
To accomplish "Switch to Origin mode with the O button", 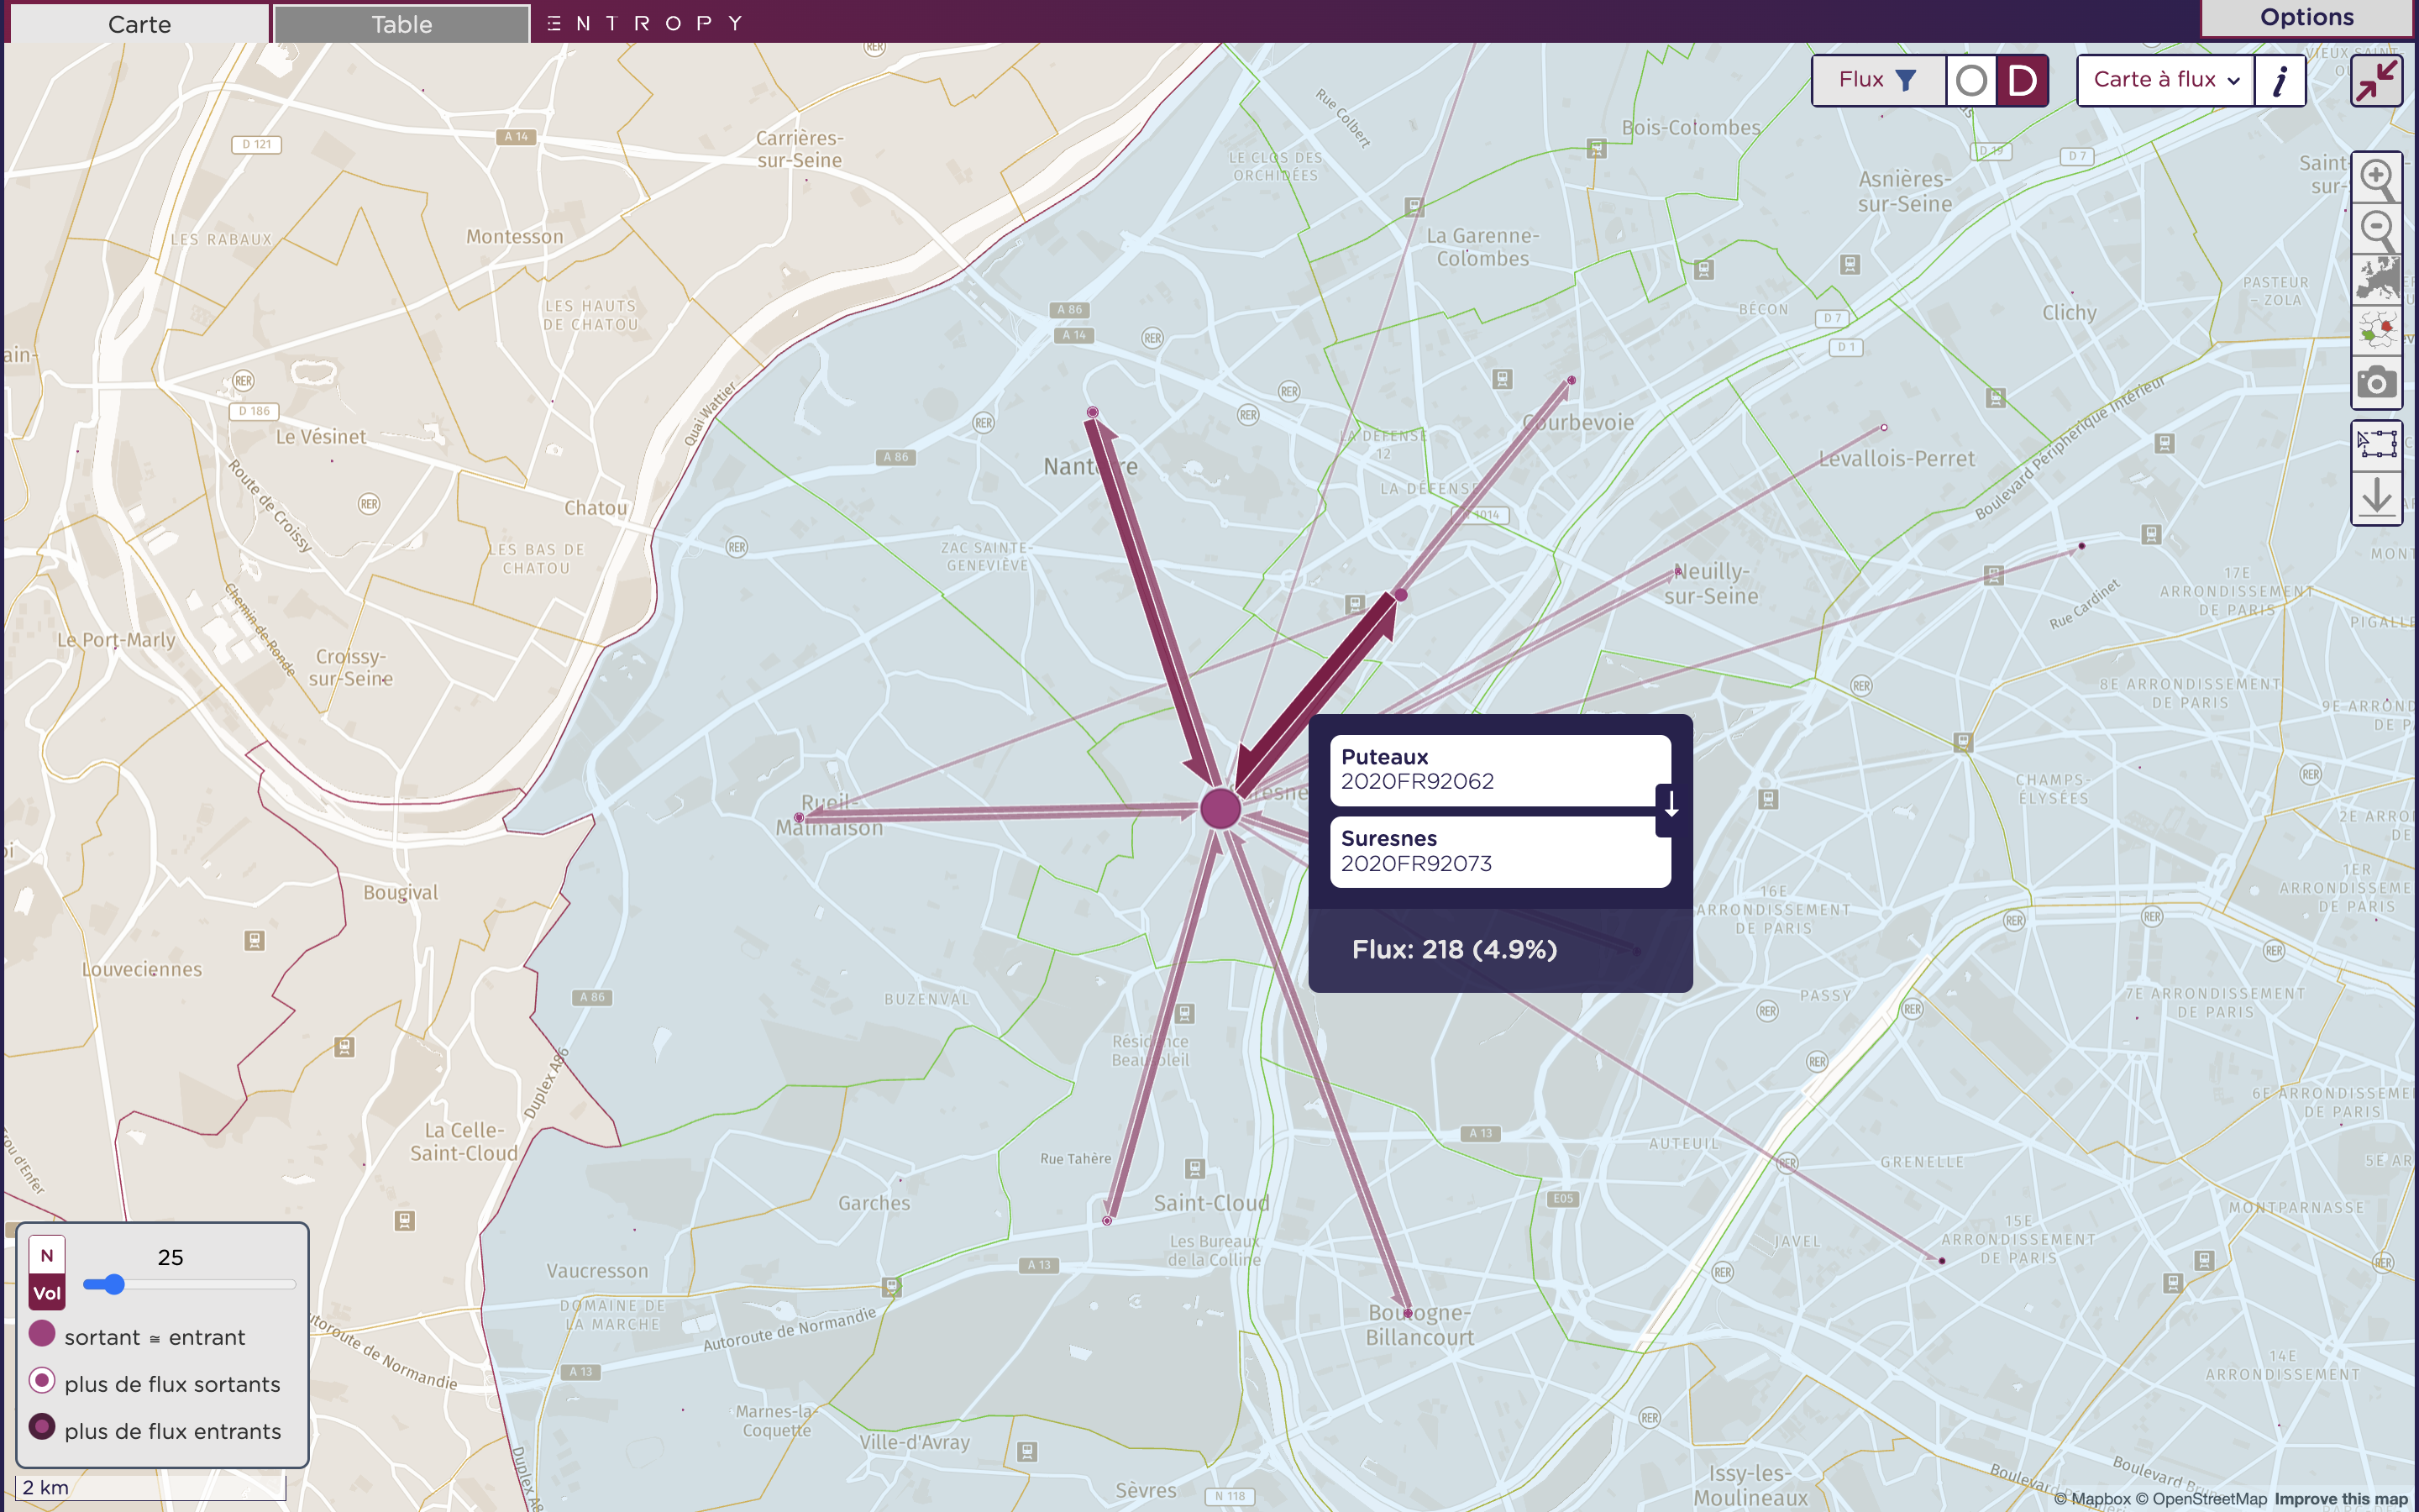I will [1971, 80].
